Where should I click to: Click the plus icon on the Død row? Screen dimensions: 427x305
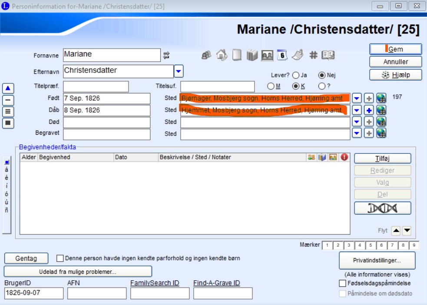[x=369, y=122]
